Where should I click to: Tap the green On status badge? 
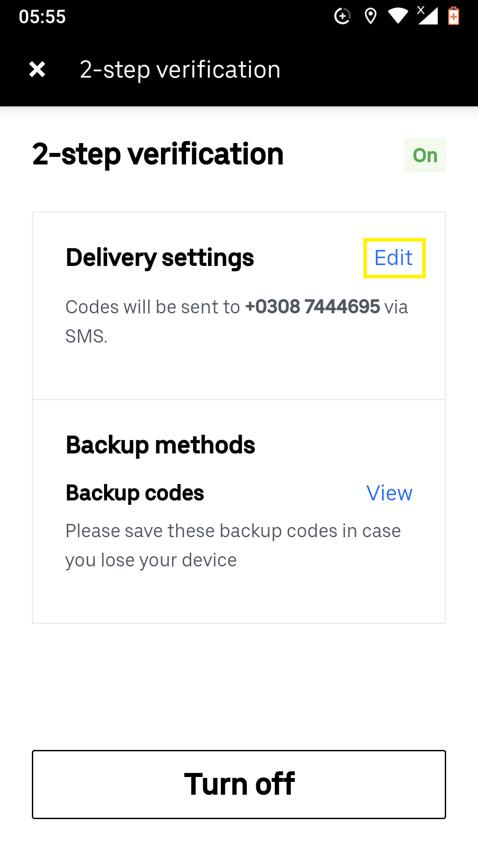coord(425,156)
